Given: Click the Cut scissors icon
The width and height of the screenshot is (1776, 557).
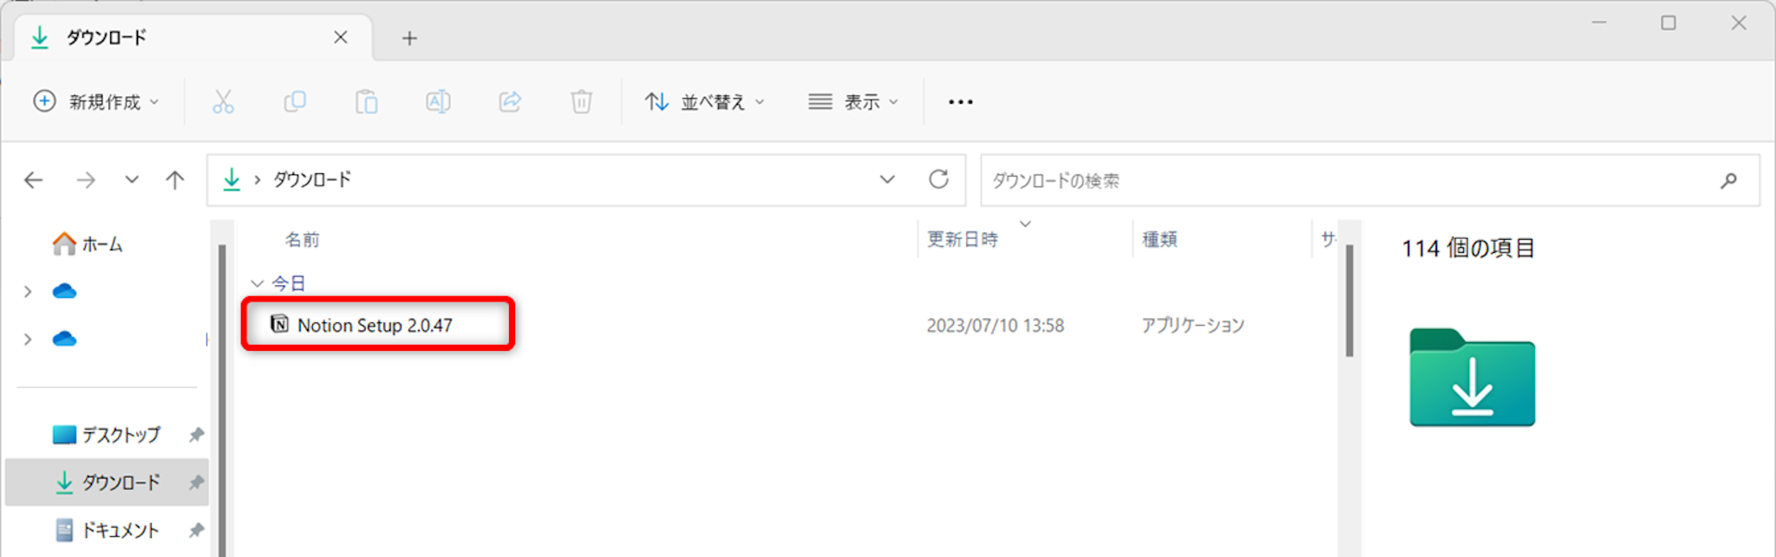Looking at the screenshot, I should point(223,102).
